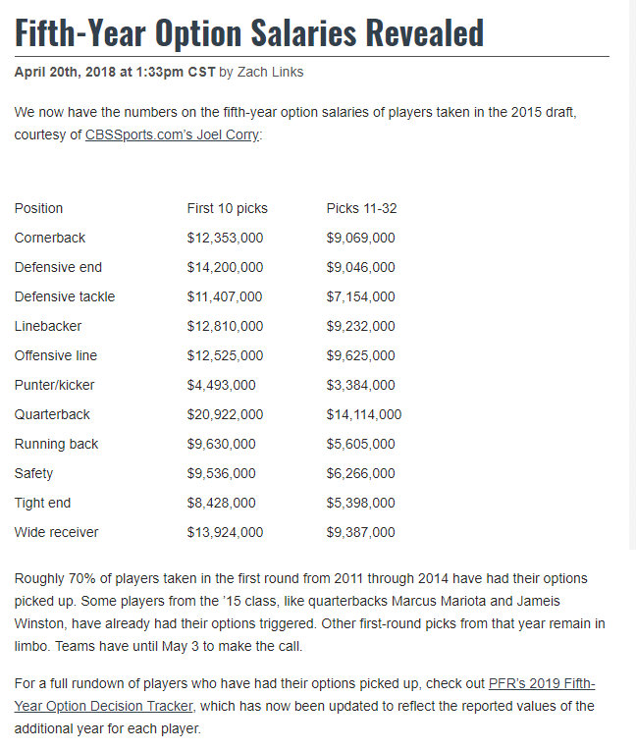Click the $20,922,000 quarterback salary cell
636x750 pixels.
225,414
